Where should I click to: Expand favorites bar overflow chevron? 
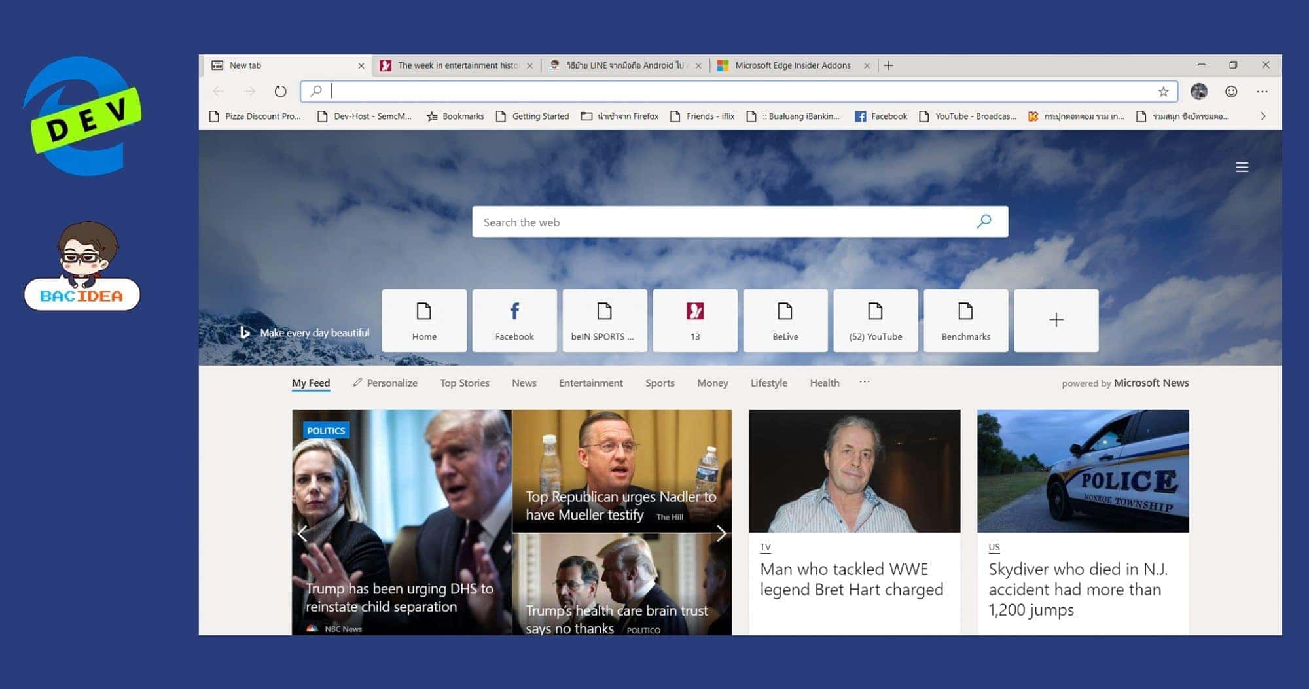1263,116
